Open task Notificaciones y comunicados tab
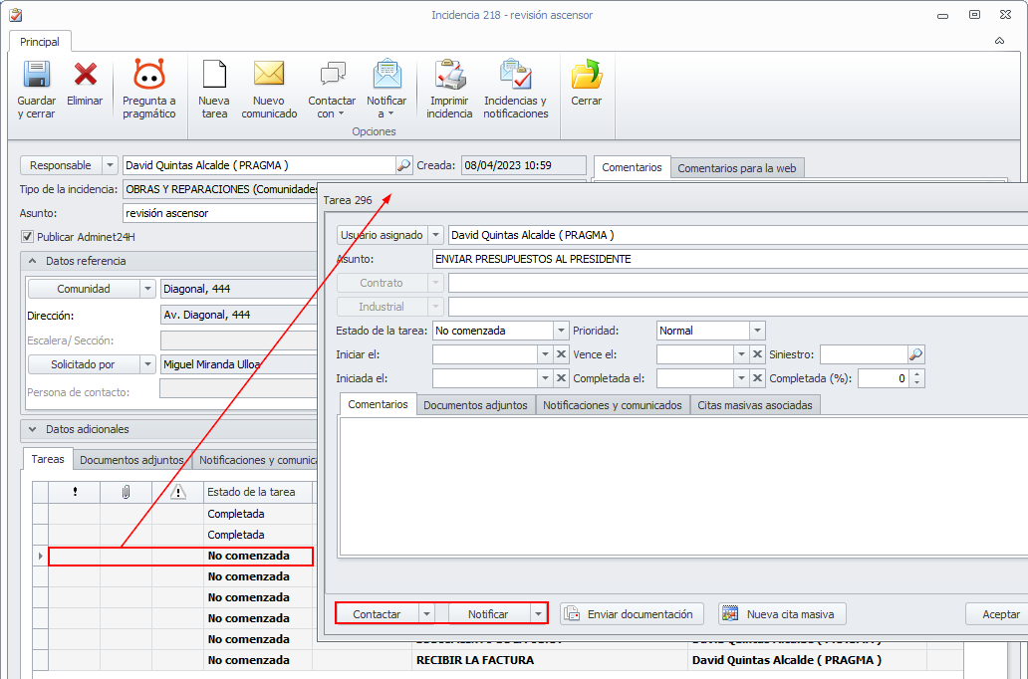1028x679 pixels. [x=613, y=405]
